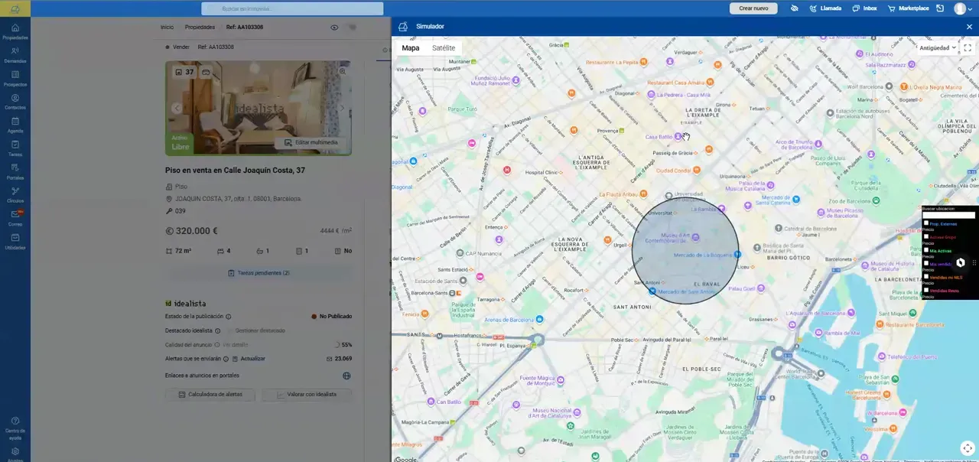Click Editar multimedia button

tap(311, 142)
